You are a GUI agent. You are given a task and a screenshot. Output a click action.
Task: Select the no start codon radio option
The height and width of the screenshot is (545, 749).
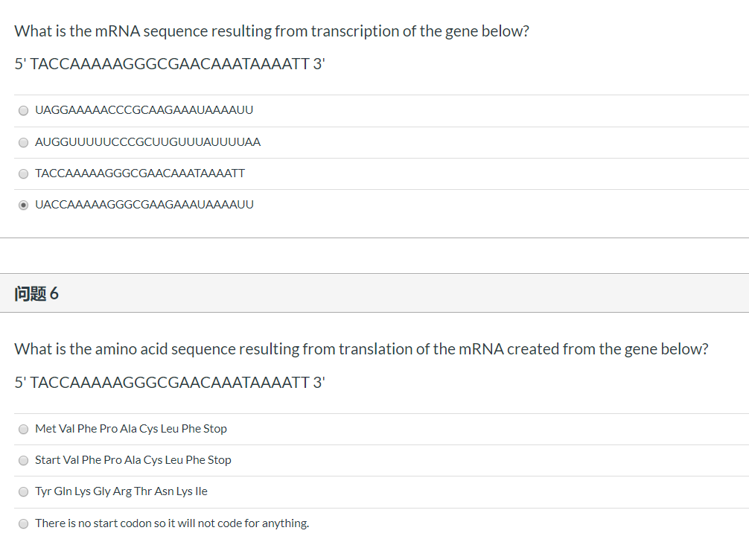point(23,524)
